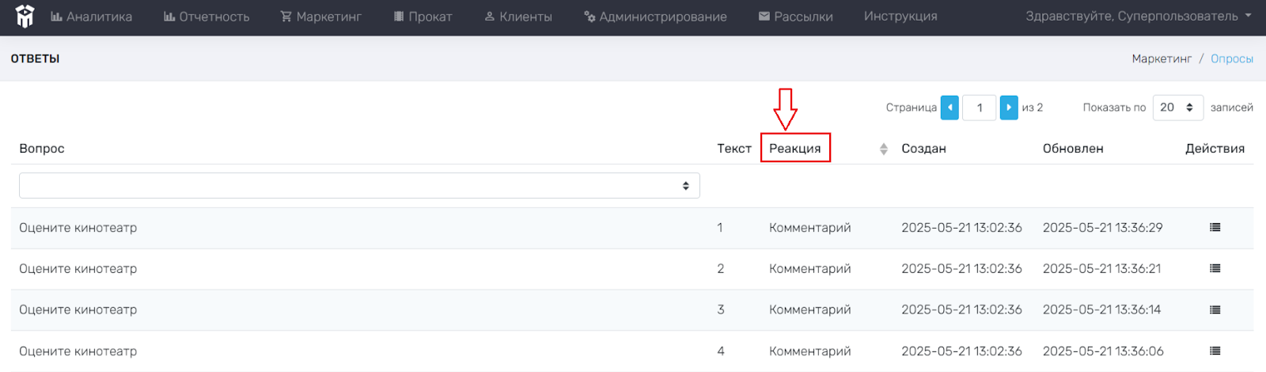
Task: Open actions icon for answer row 1
Action: 1215,228
